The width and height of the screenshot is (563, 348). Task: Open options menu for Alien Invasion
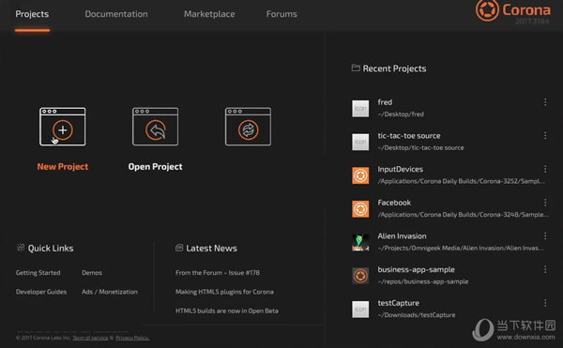545,235
